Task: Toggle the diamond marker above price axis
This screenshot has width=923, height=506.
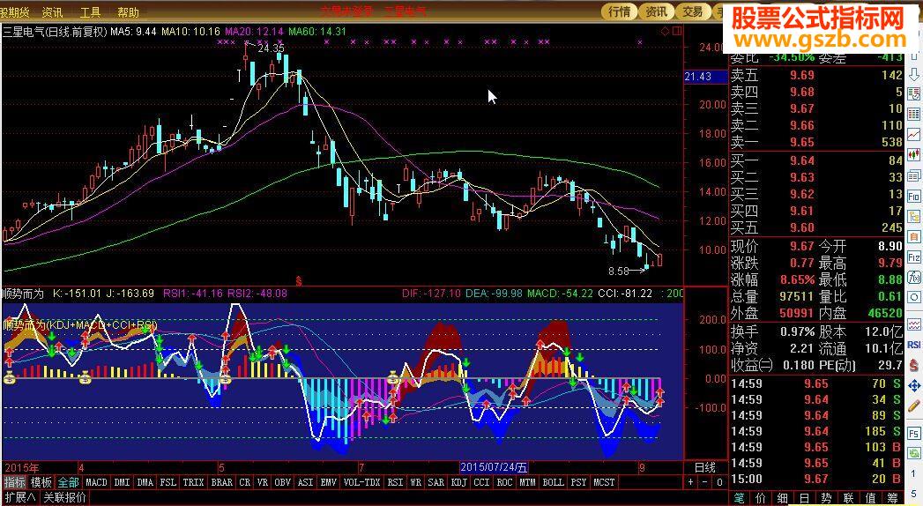Action: [x=665, y=31]
